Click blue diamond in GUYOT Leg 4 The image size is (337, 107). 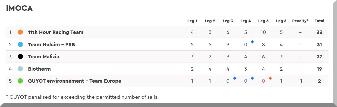(x=252, y=78)
